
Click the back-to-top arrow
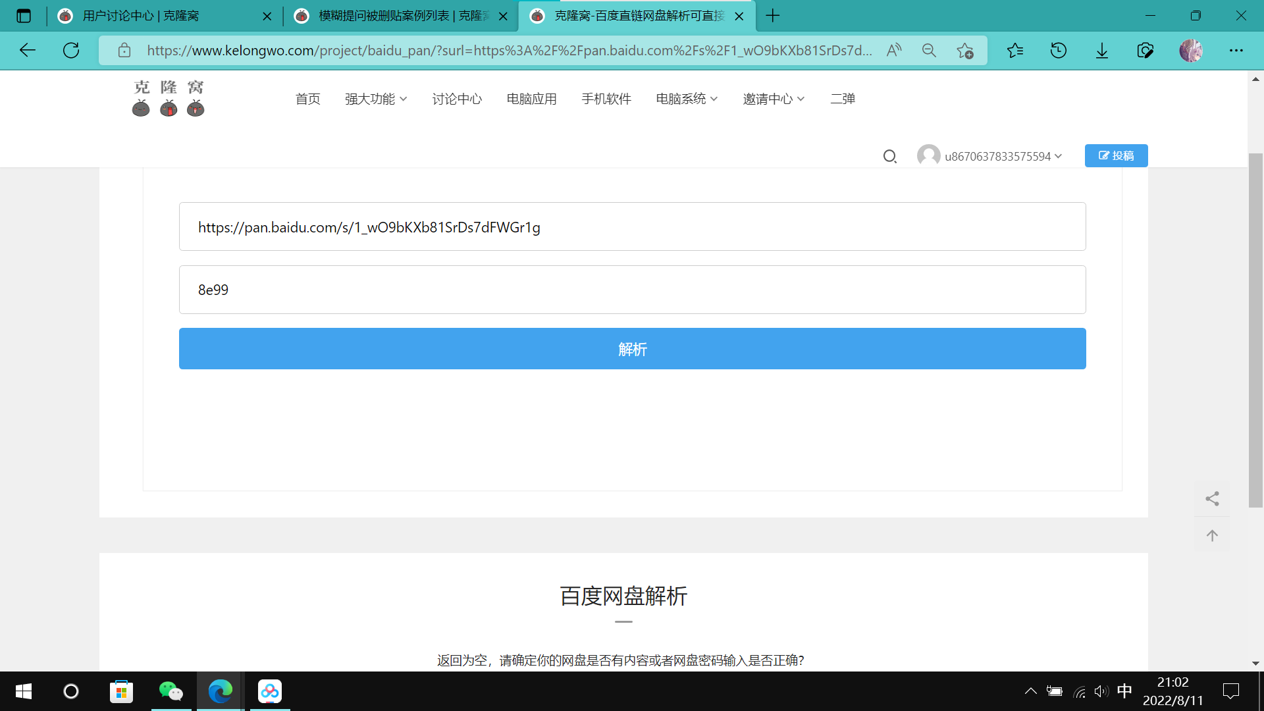[x=1212, y=535]
